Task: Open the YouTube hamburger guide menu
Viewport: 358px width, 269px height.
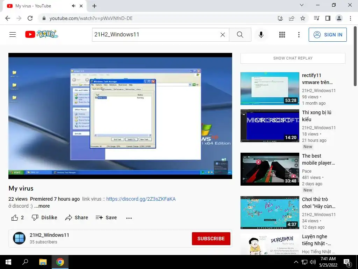Action: [x=13, y=35]
